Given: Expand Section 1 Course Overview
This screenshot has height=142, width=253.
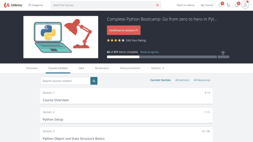Looking at the screenshot, I should 126,96.
